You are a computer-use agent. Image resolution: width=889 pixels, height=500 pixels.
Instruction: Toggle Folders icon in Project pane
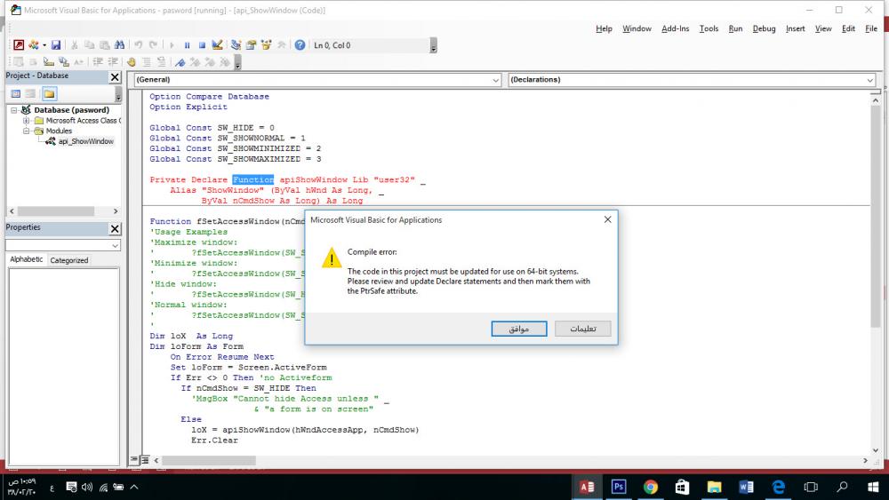pos(49,93)
